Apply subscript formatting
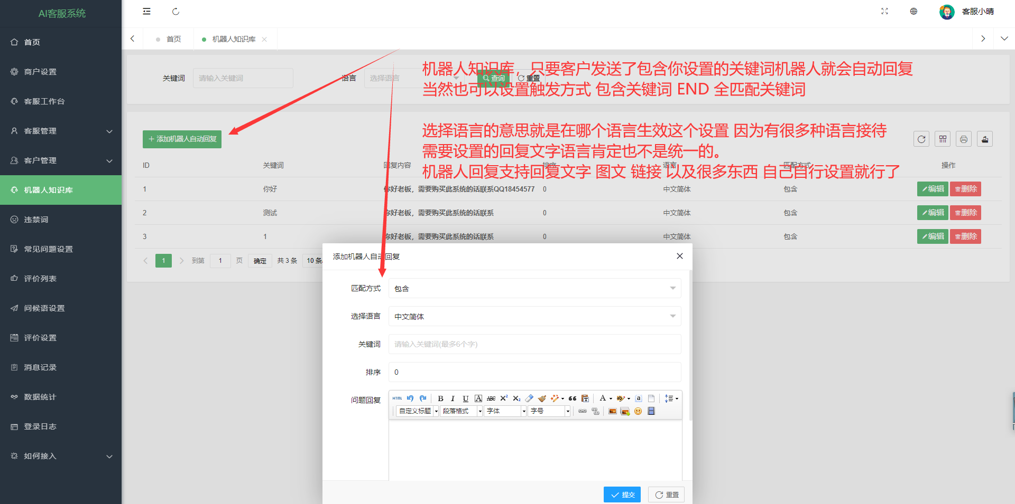 tap(516, 398)
